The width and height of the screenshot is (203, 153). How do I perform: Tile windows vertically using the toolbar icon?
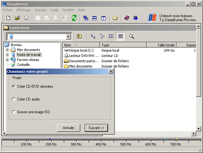pyautogui.click(x=104, y=18)
